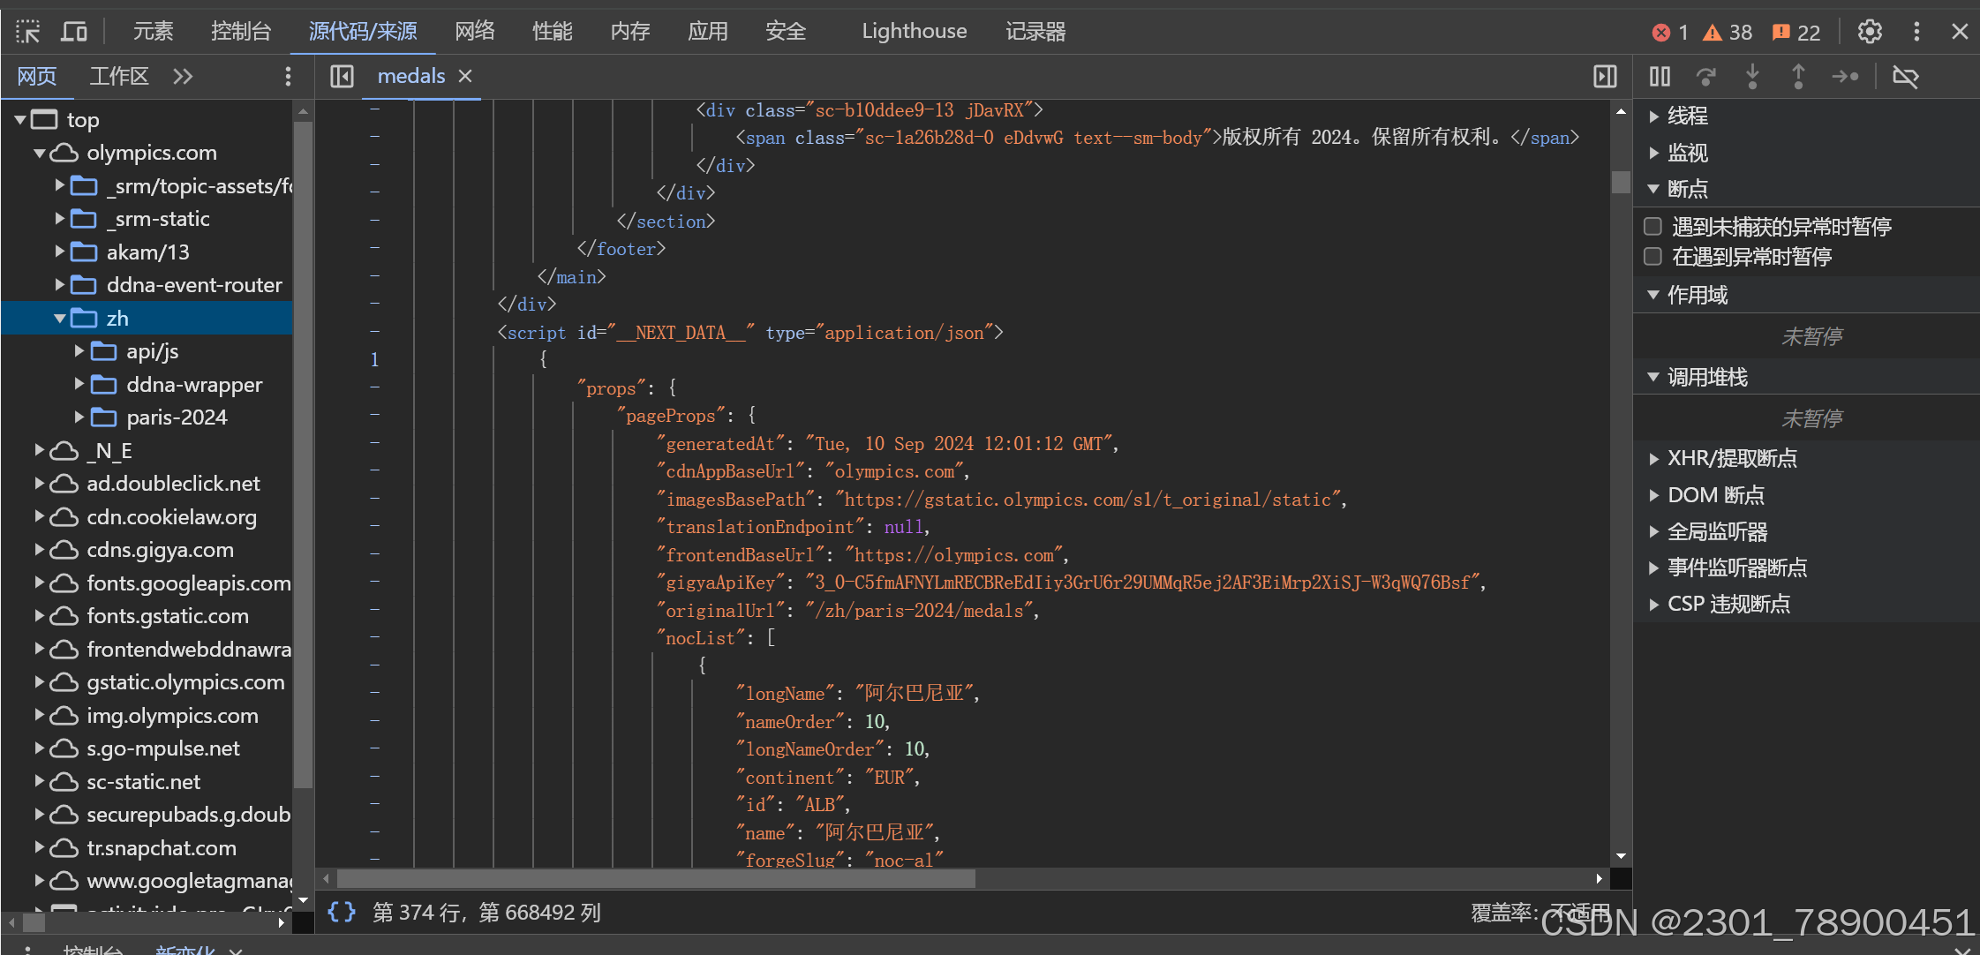
Task: Expand the _srm-static folder
Action: tap(59, 219)
